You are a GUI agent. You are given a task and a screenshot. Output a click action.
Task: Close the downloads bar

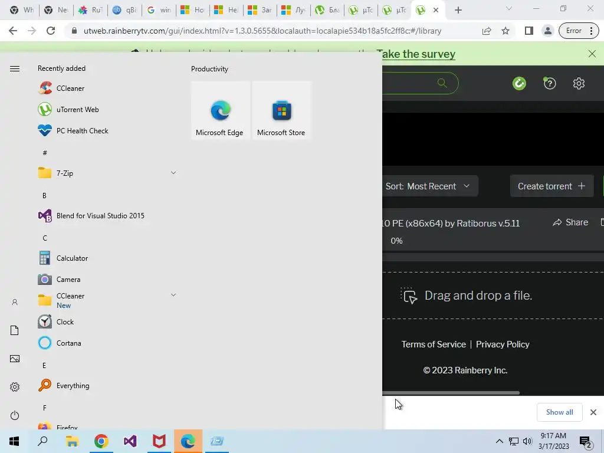click(x=593, y=412)
